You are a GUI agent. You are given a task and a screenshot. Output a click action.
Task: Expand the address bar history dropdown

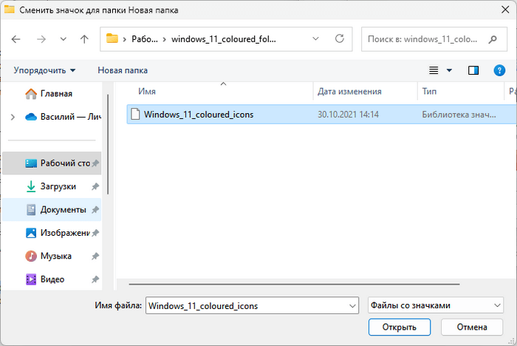[315, 39]
